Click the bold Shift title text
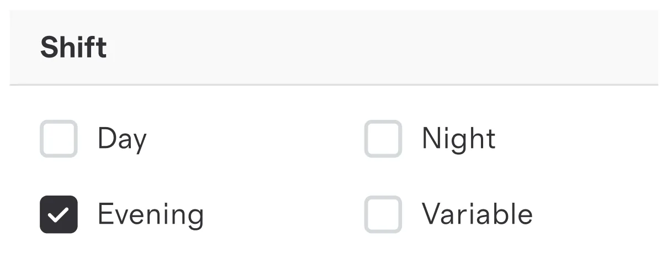Viewport: 667px width, 263px height. click(73, 48)
